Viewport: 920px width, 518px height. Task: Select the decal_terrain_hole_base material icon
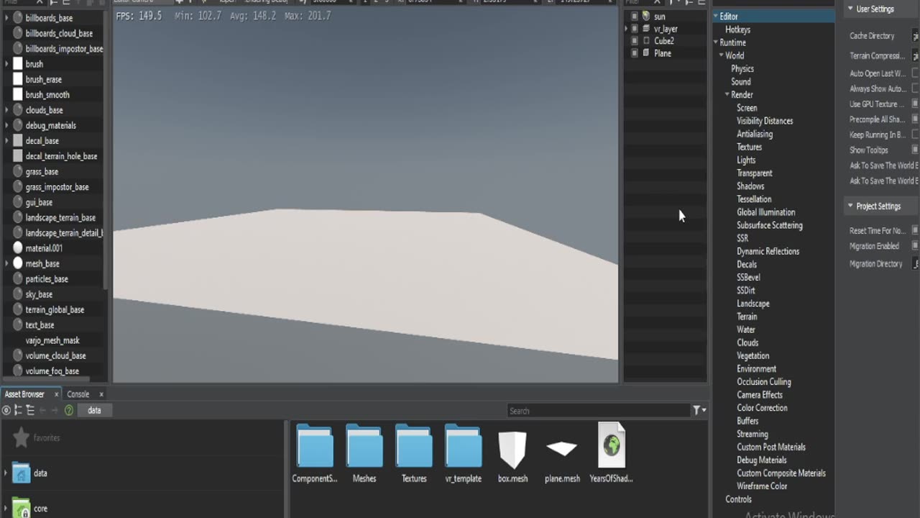(x=18, y=156)
